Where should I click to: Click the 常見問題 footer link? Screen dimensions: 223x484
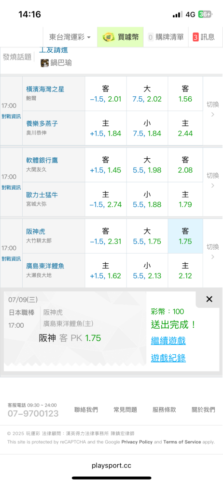[x=125, y=409]
